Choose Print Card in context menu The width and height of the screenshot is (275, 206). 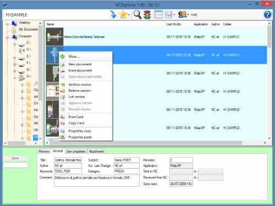(76, 117)
